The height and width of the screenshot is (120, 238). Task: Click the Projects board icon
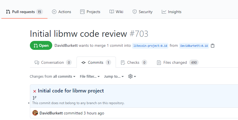click(x=82, y=12)
